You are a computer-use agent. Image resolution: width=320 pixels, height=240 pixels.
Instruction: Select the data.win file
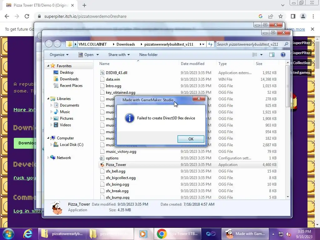(x=113, y=79)
